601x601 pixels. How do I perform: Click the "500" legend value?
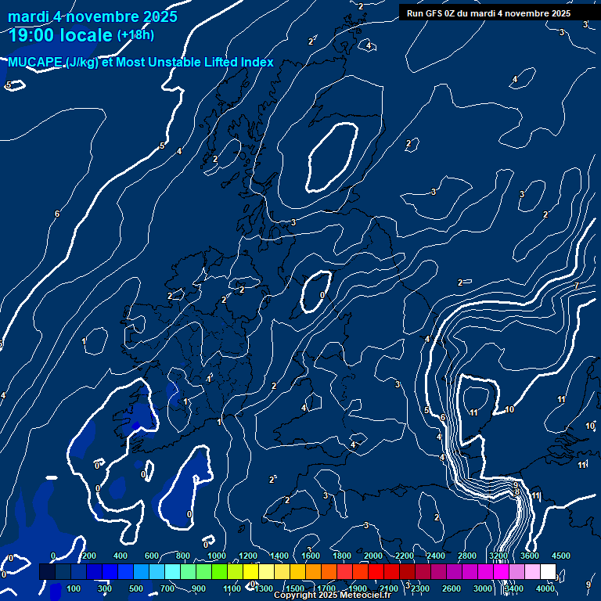136,588
